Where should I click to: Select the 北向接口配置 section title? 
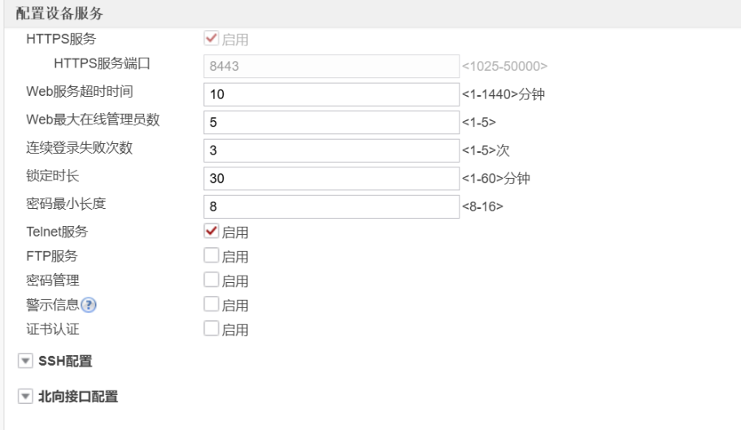click(x=78, y=397)
